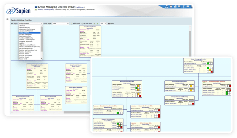Choose Personal Information option
This screenshot has width=237, height=138.
click(x=30, y=49)
